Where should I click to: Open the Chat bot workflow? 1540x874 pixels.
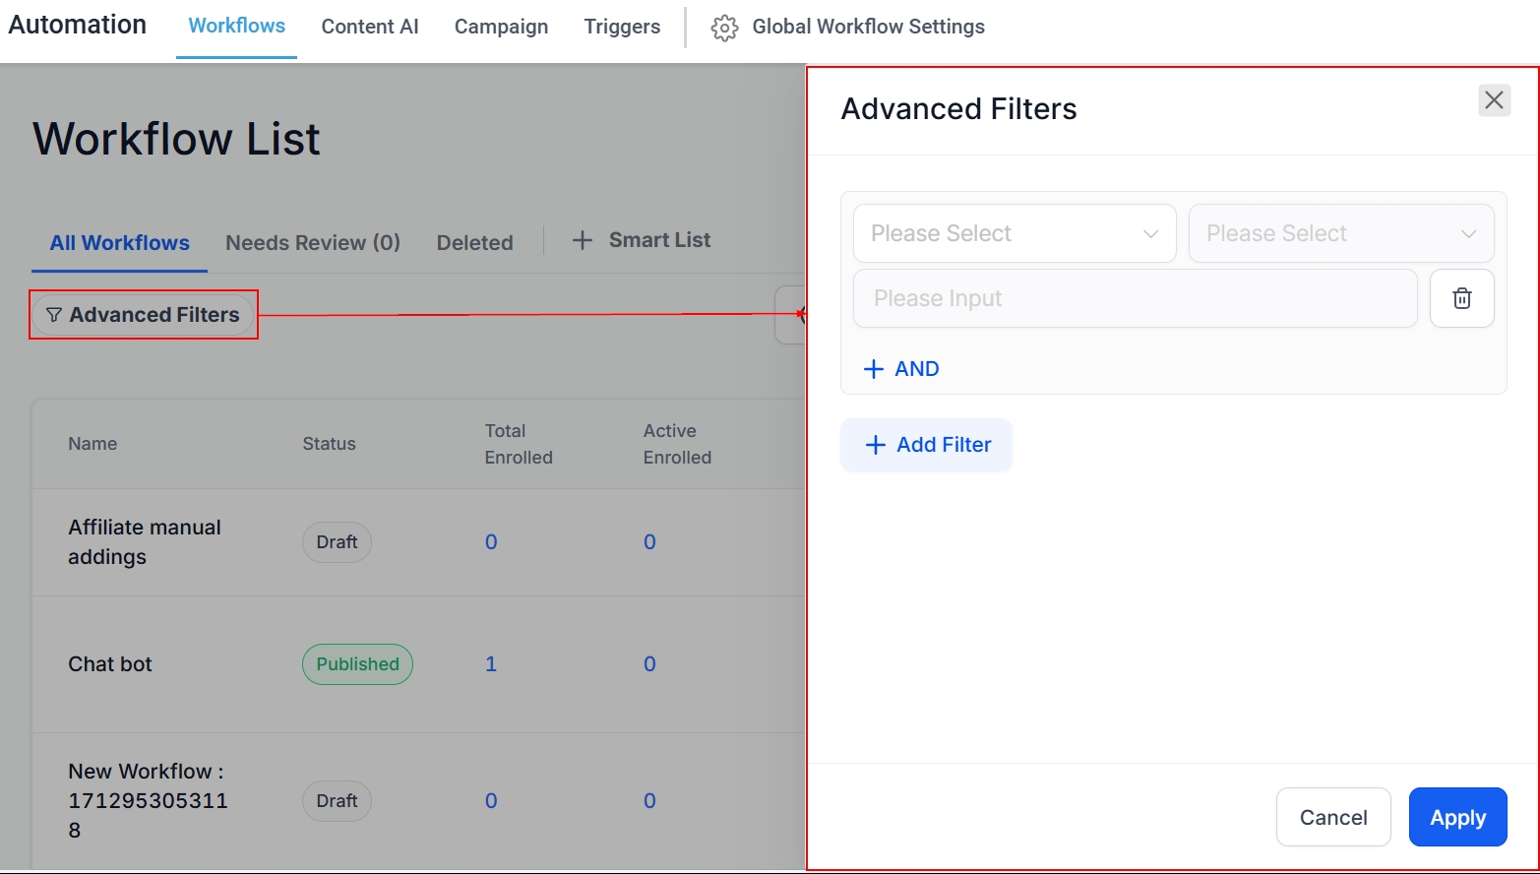click(x=110, y=664)
